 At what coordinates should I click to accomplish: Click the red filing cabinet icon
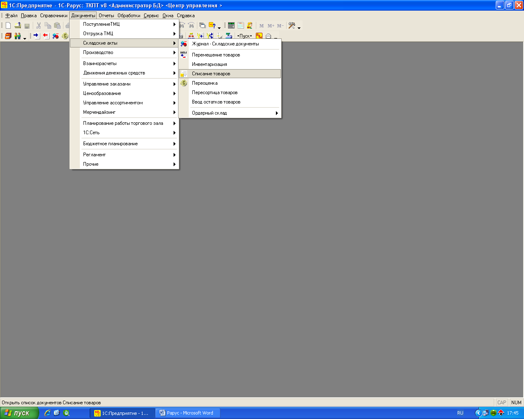pyautogui.click(x=8, y=36)
